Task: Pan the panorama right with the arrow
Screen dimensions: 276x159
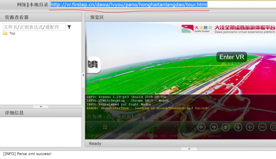Action: [214, 127]
